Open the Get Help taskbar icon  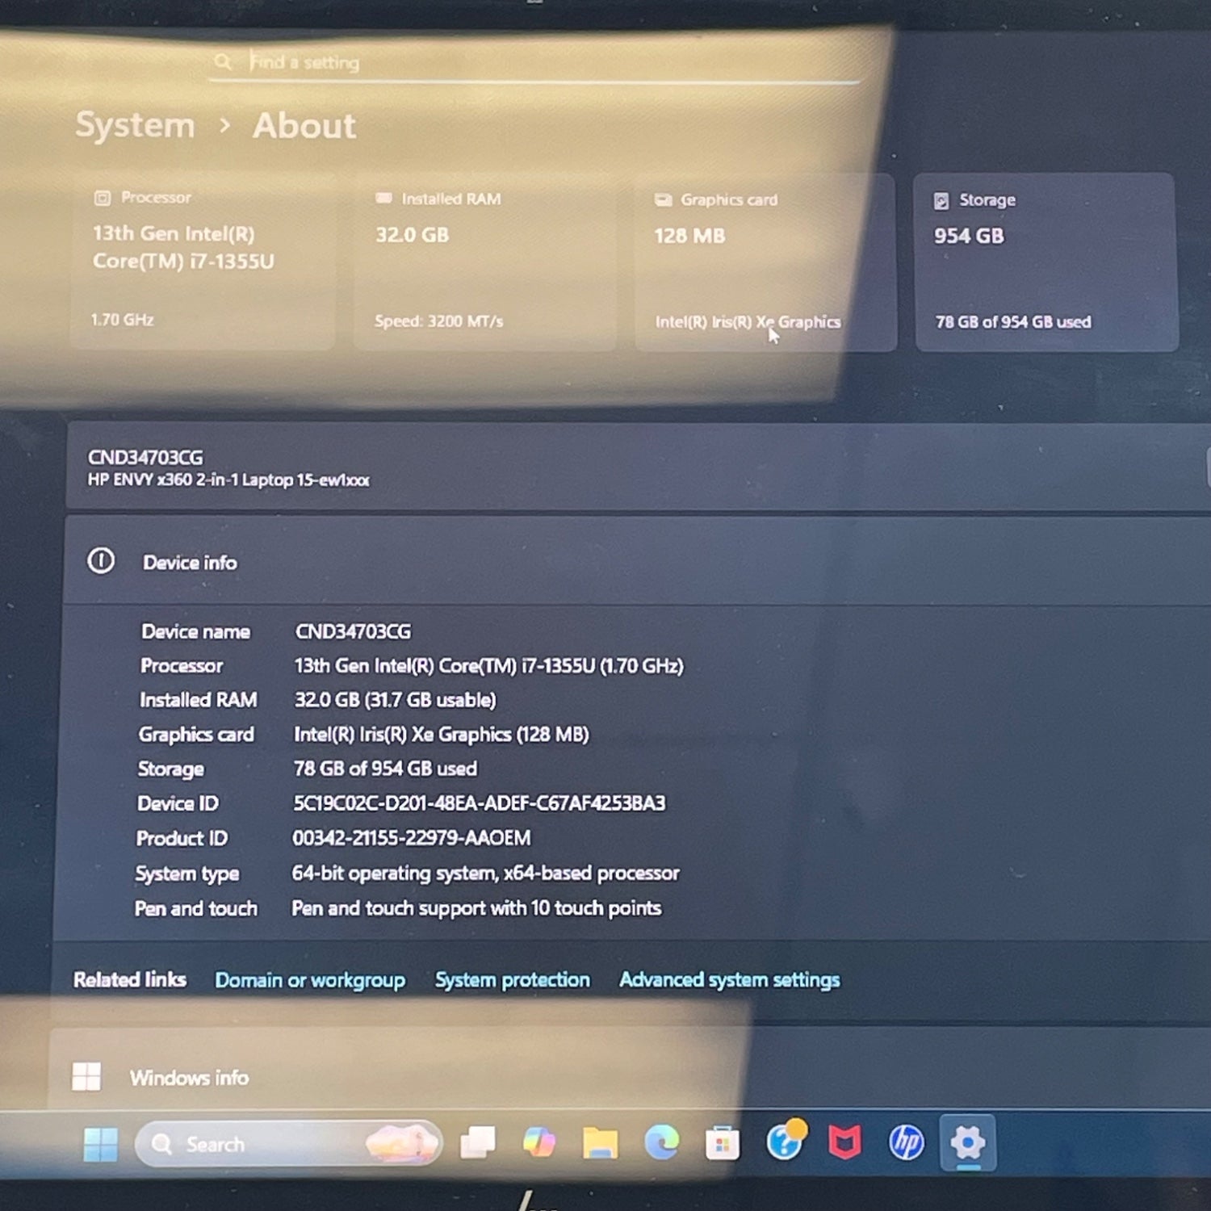tap(785, 1142)
